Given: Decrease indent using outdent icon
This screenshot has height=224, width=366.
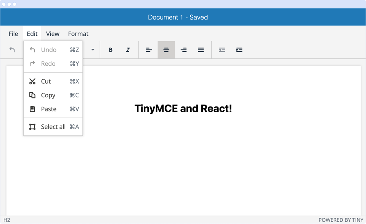Looking at the screenshot, I should [222, 50].
